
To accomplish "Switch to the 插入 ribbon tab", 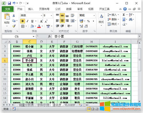I will (31, 9).
